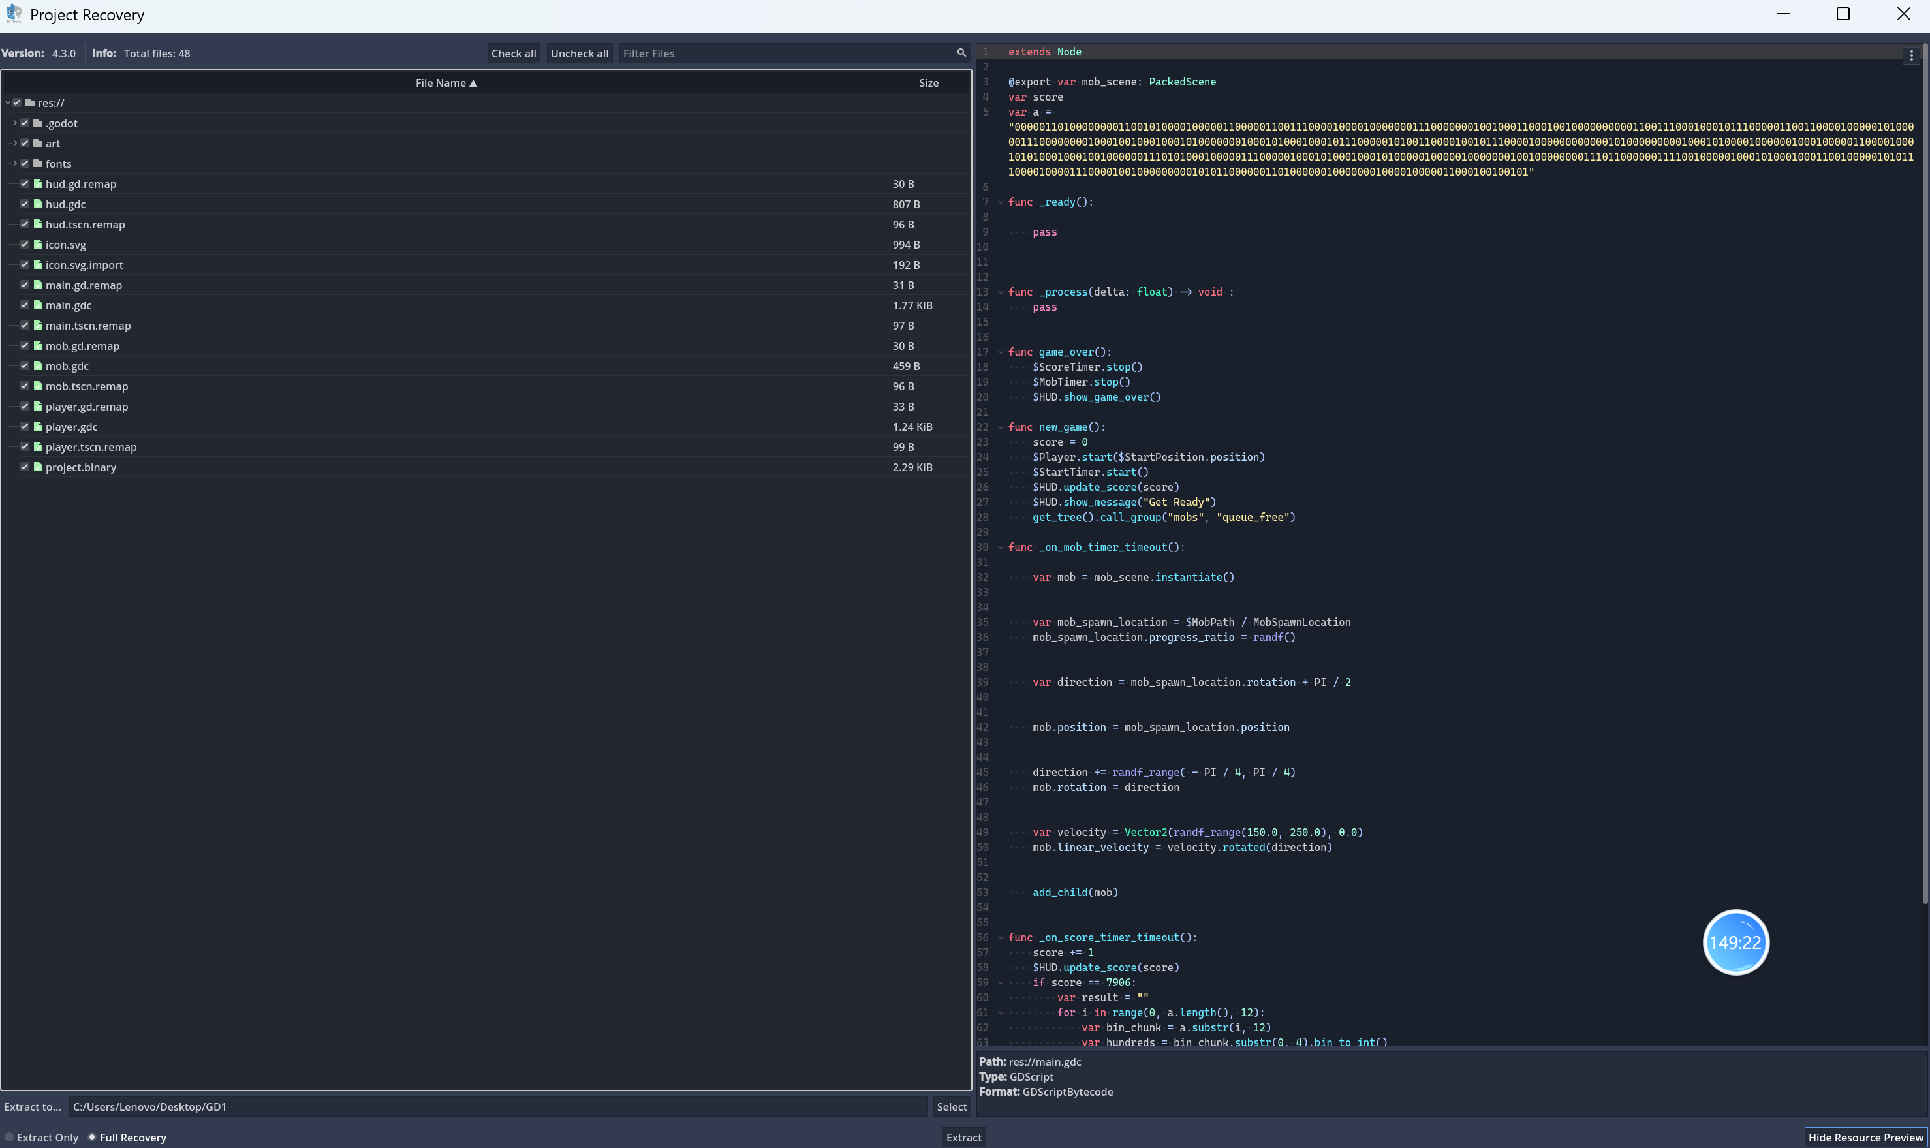Click the main.gdc file icon
The image size is (1930, 1148).
click(37, 305)
